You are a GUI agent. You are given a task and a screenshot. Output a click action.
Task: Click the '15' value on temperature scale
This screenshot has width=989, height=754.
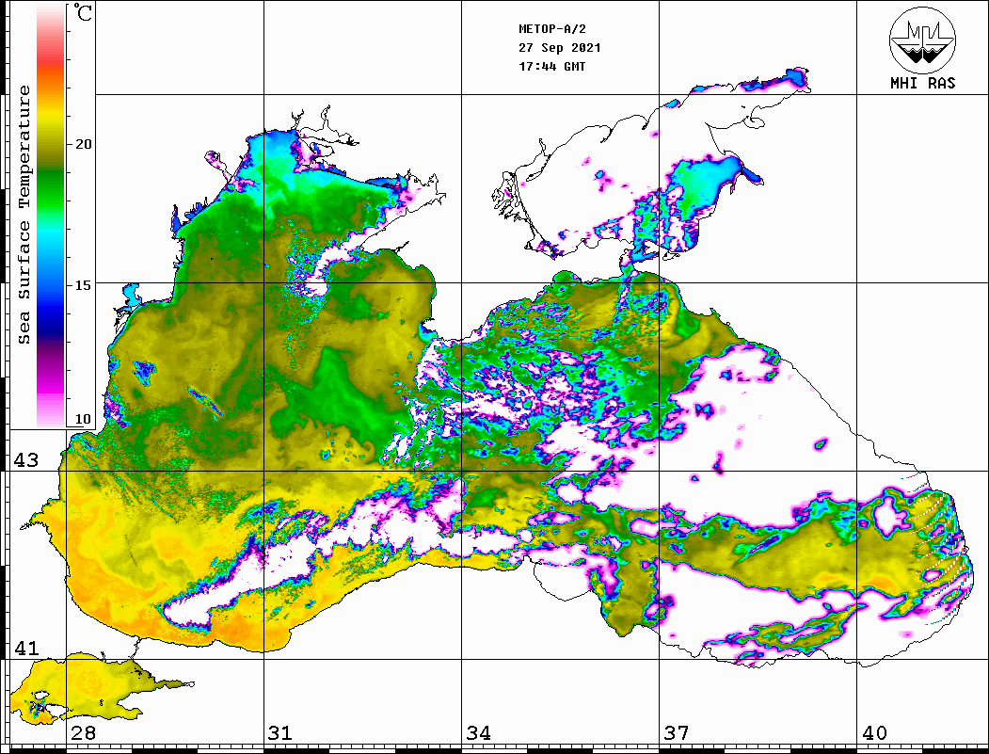(x=83, y=285)
